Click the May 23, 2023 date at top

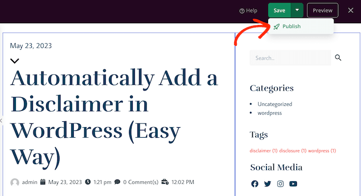tap(31, 46)
